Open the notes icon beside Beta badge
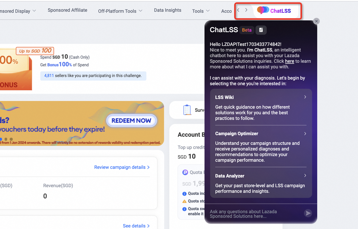This screenshot has width=358, height=229. coord(261,30)
